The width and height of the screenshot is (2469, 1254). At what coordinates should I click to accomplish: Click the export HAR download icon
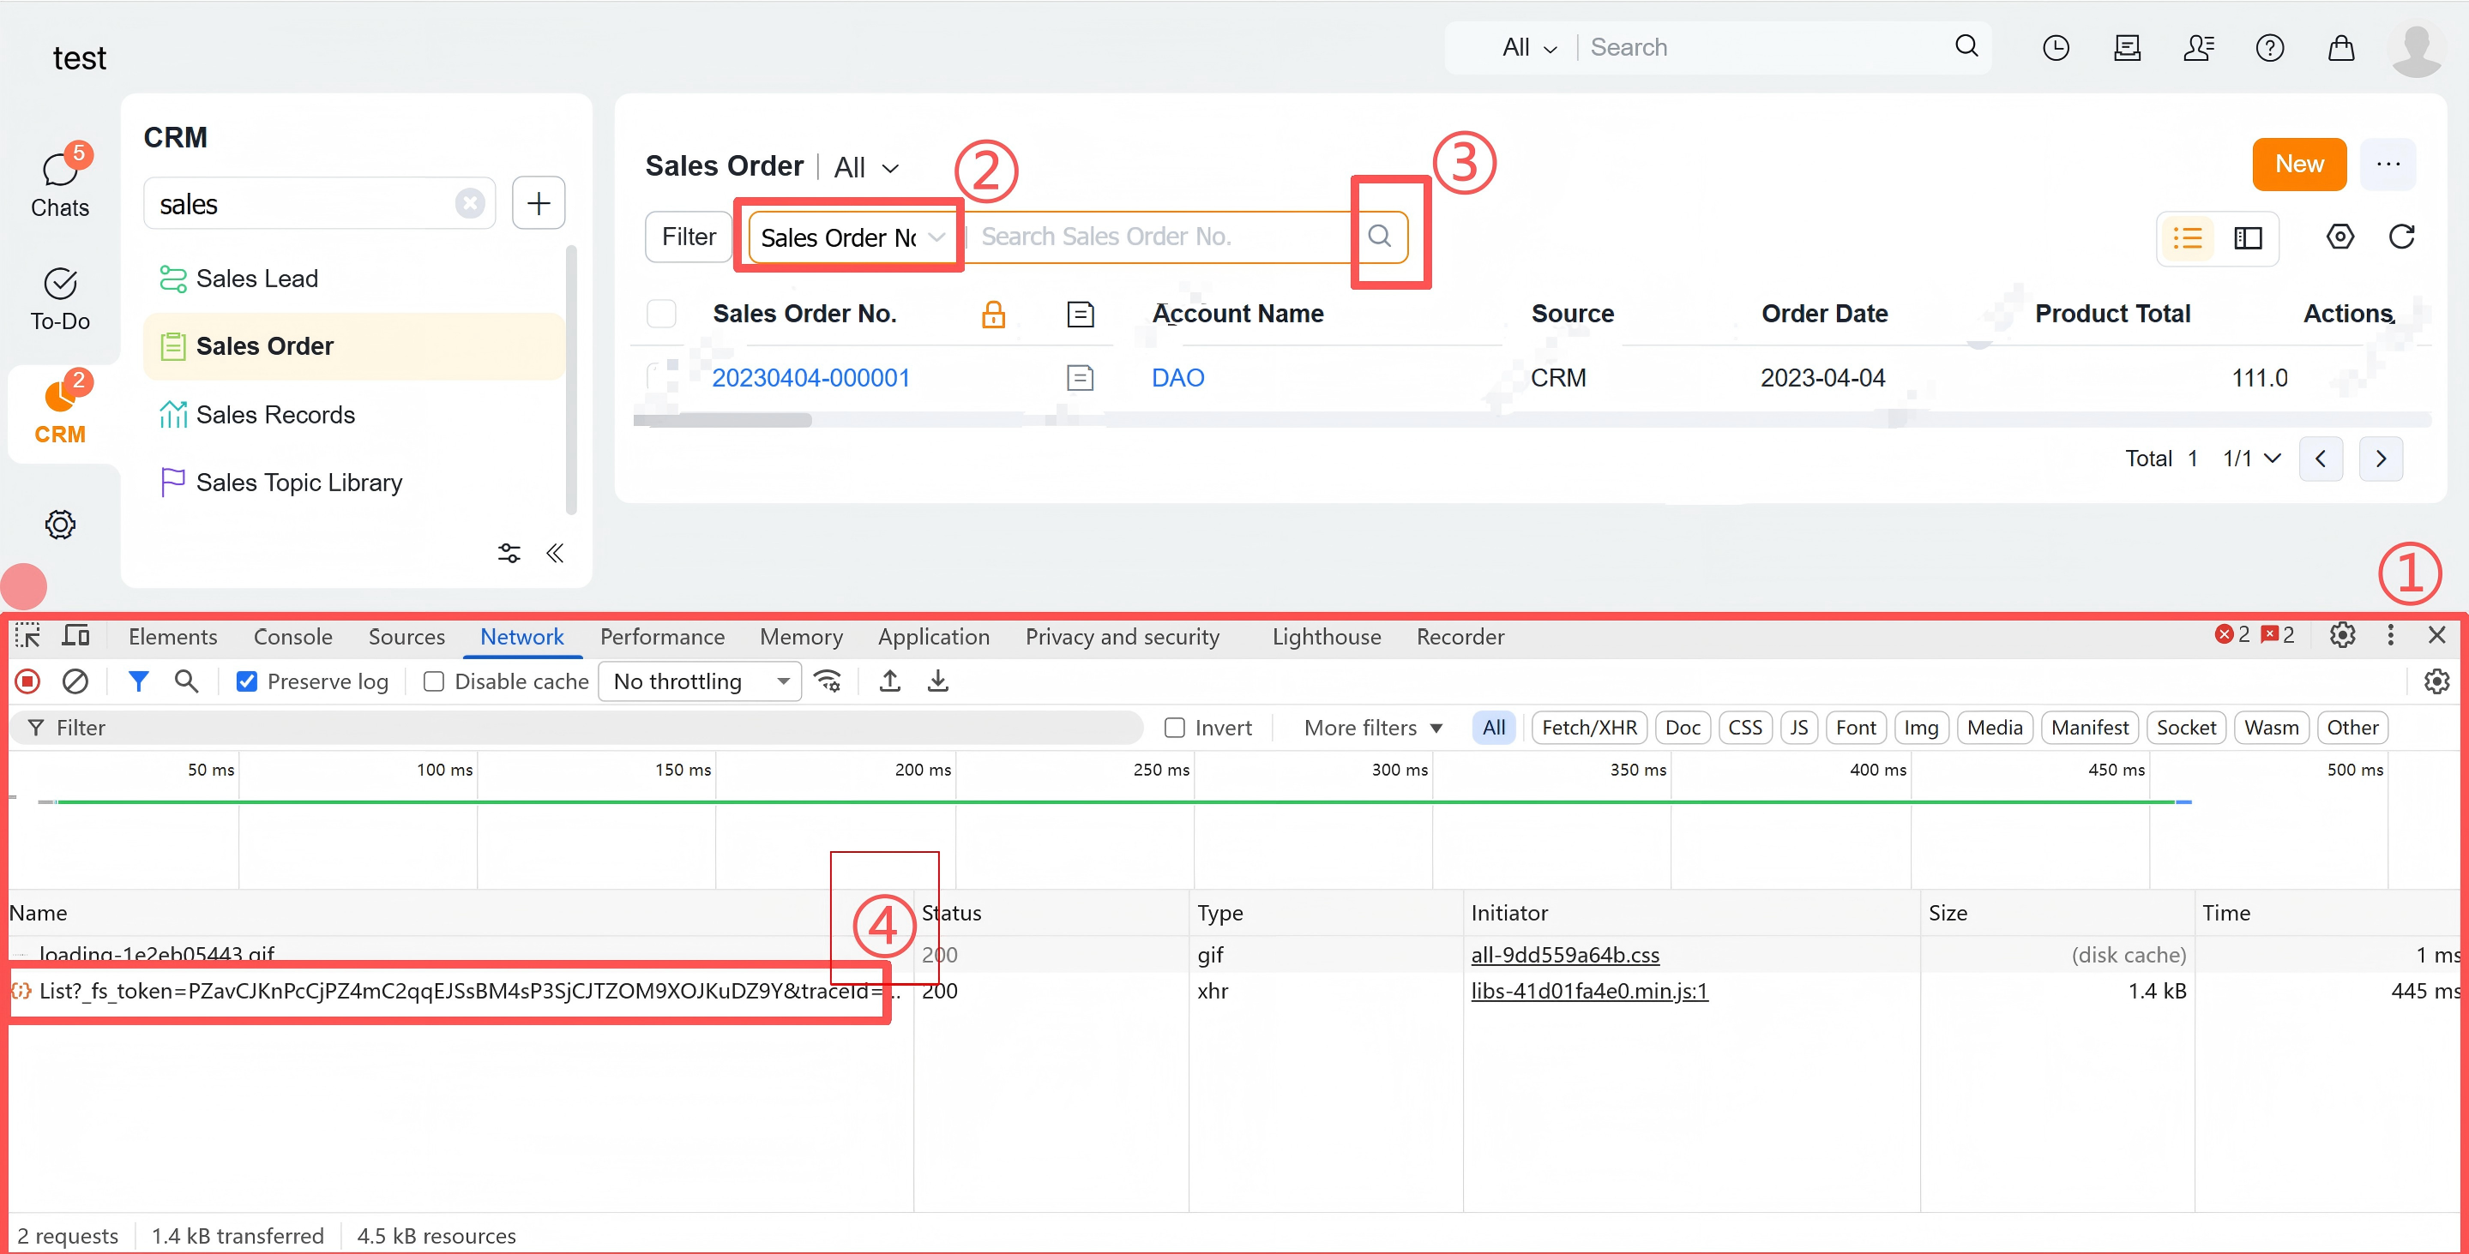tap(937, 681)
